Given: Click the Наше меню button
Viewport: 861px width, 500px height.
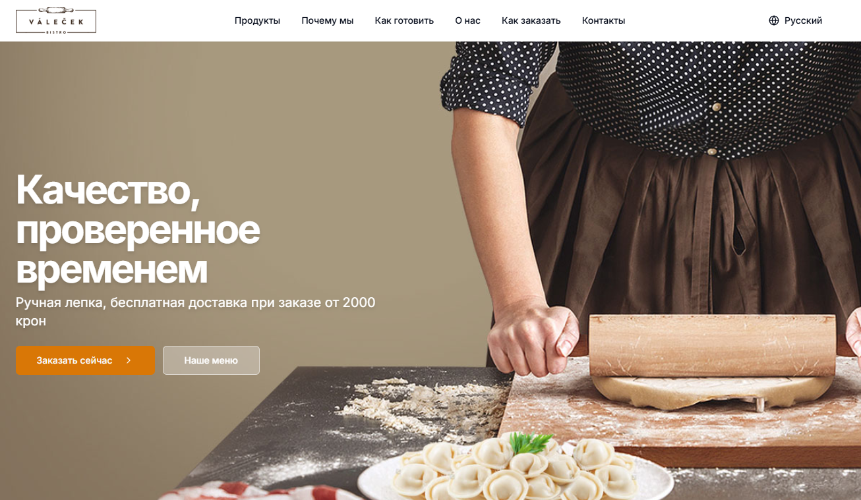Looking at the screenshot, I should click(x=211, y=360).
